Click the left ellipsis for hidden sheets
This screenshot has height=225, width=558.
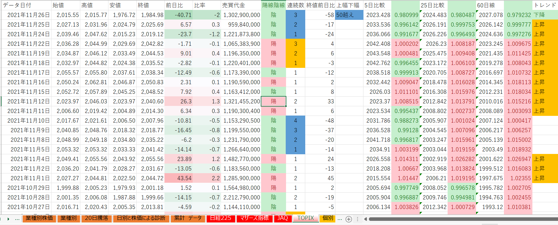coord(17,219)
